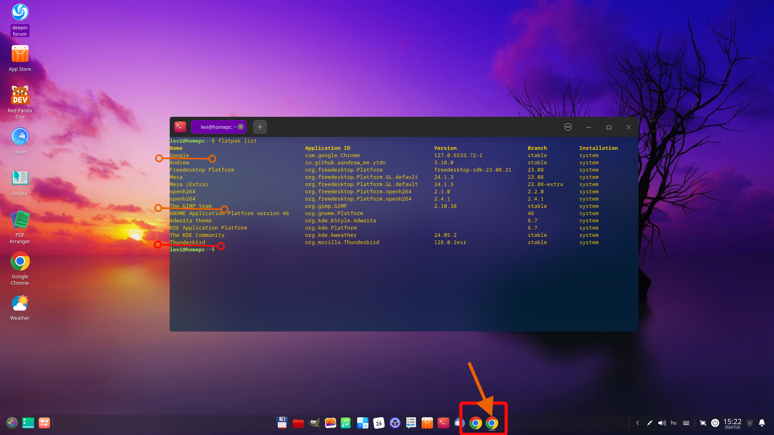Click the 'flatpak list' command text
Viewport: 774px width, 435px height.
237,141
